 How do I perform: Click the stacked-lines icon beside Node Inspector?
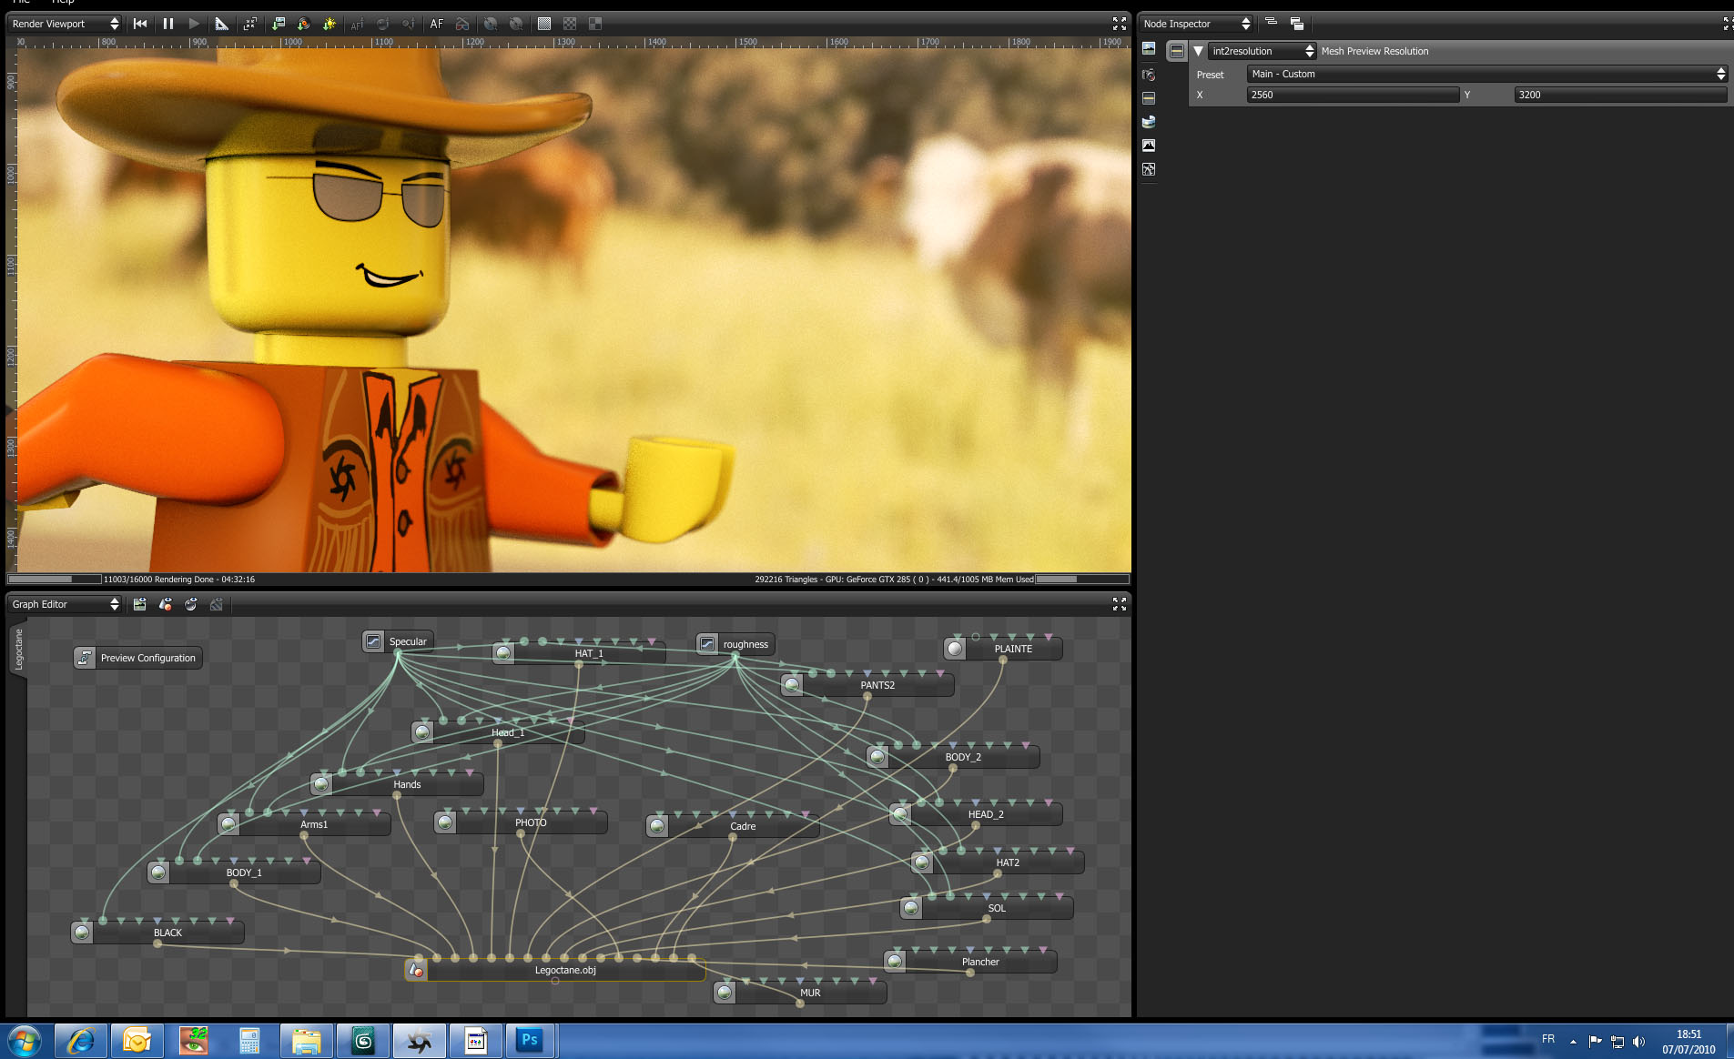click(x=1271, y=23)
